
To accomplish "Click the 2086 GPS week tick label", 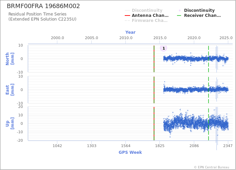I will [x=194, y=146].
